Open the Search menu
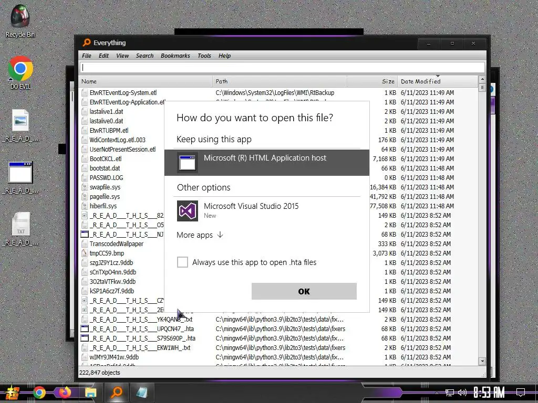 point(144,56)
